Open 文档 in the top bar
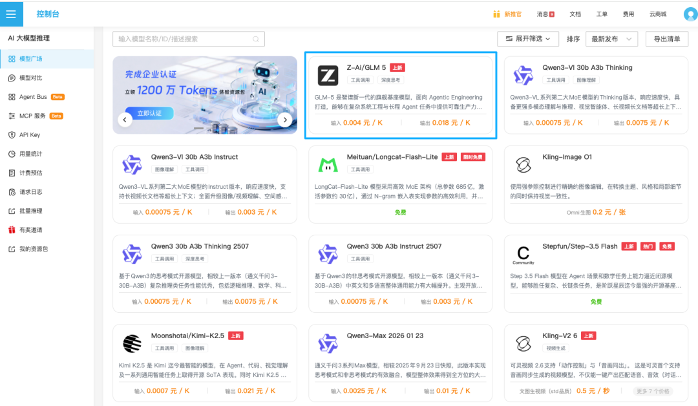698x406 pixels. click(x=575, y=14)
